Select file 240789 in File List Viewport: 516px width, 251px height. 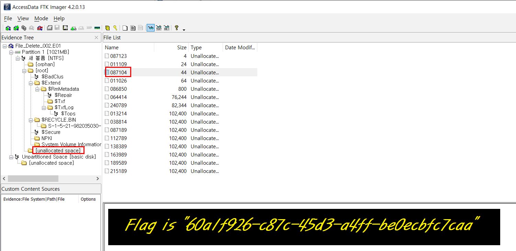[x=118, y=105]
